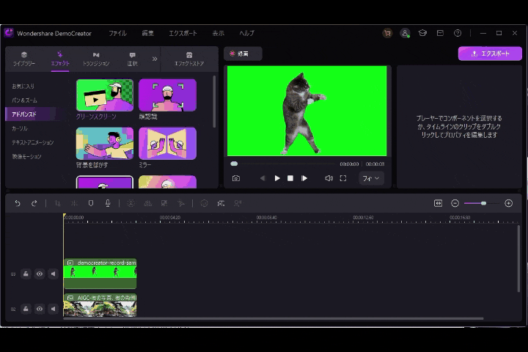Open the ファイル menu

tap(117, 33)
